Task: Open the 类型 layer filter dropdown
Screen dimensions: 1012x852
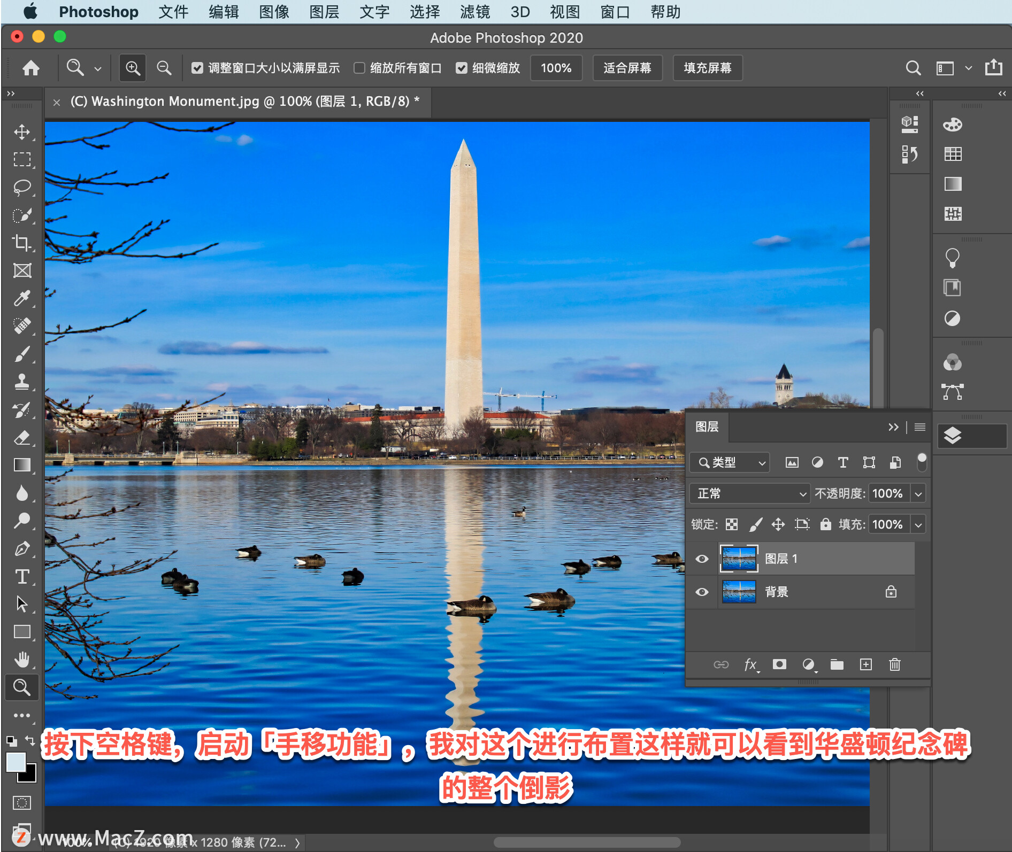Action: click(x=730, y=462)
